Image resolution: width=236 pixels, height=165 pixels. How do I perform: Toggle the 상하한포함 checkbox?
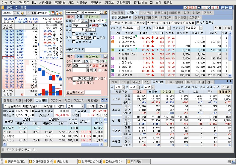click(198, 23)
